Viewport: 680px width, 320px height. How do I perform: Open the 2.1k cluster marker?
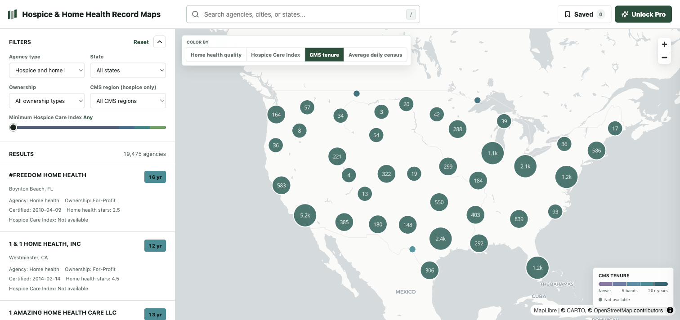[525, 166]
